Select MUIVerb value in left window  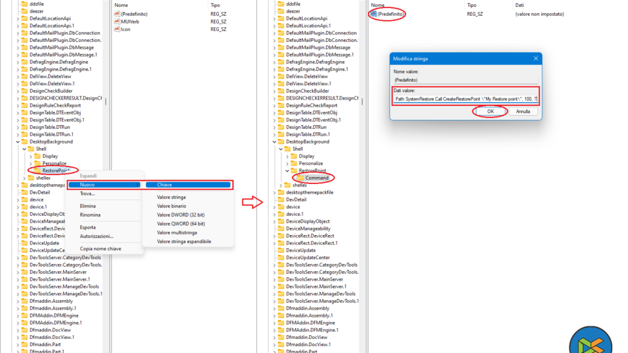[130, 21]
